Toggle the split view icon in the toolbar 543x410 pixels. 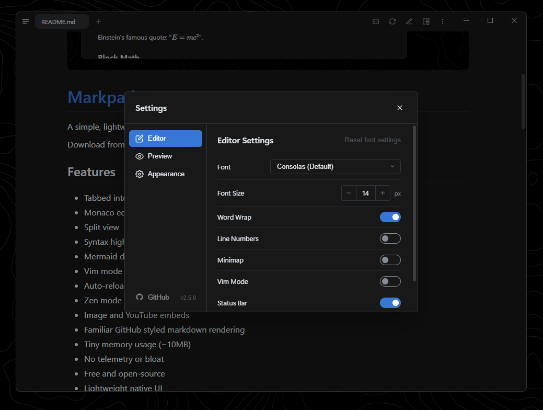coord(426,21)
